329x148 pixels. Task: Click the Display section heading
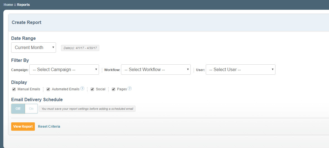point(19,83)
